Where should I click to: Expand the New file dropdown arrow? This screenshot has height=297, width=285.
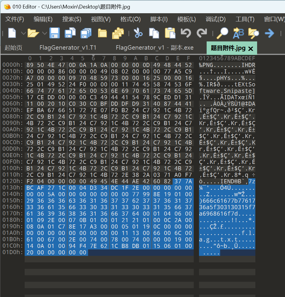pos(23,33)
